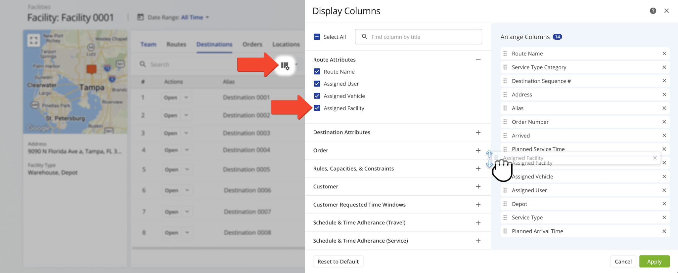This screenshot has height=273, width=678.
Task: Grab the drag handle for Service Type
Action: [x=505, y=217]
